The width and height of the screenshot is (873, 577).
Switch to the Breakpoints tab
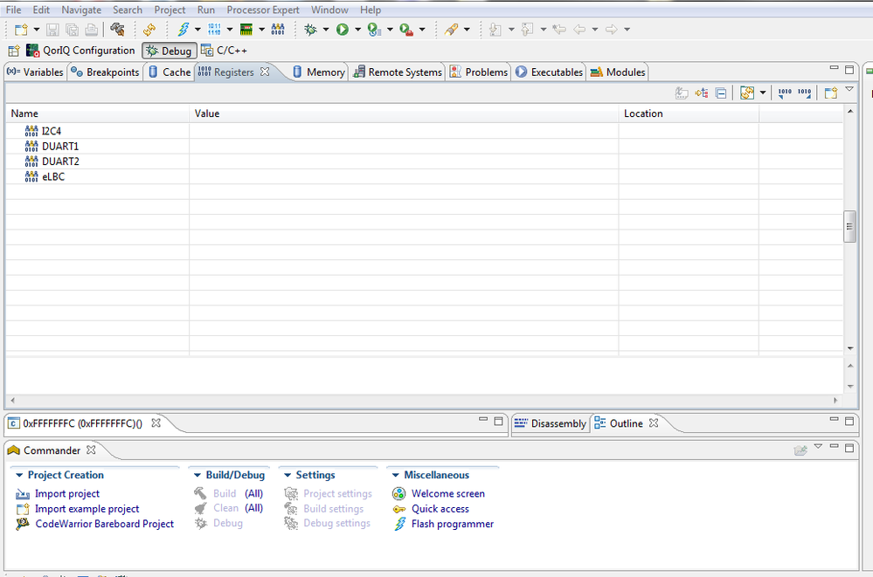(x=105, y=72)
